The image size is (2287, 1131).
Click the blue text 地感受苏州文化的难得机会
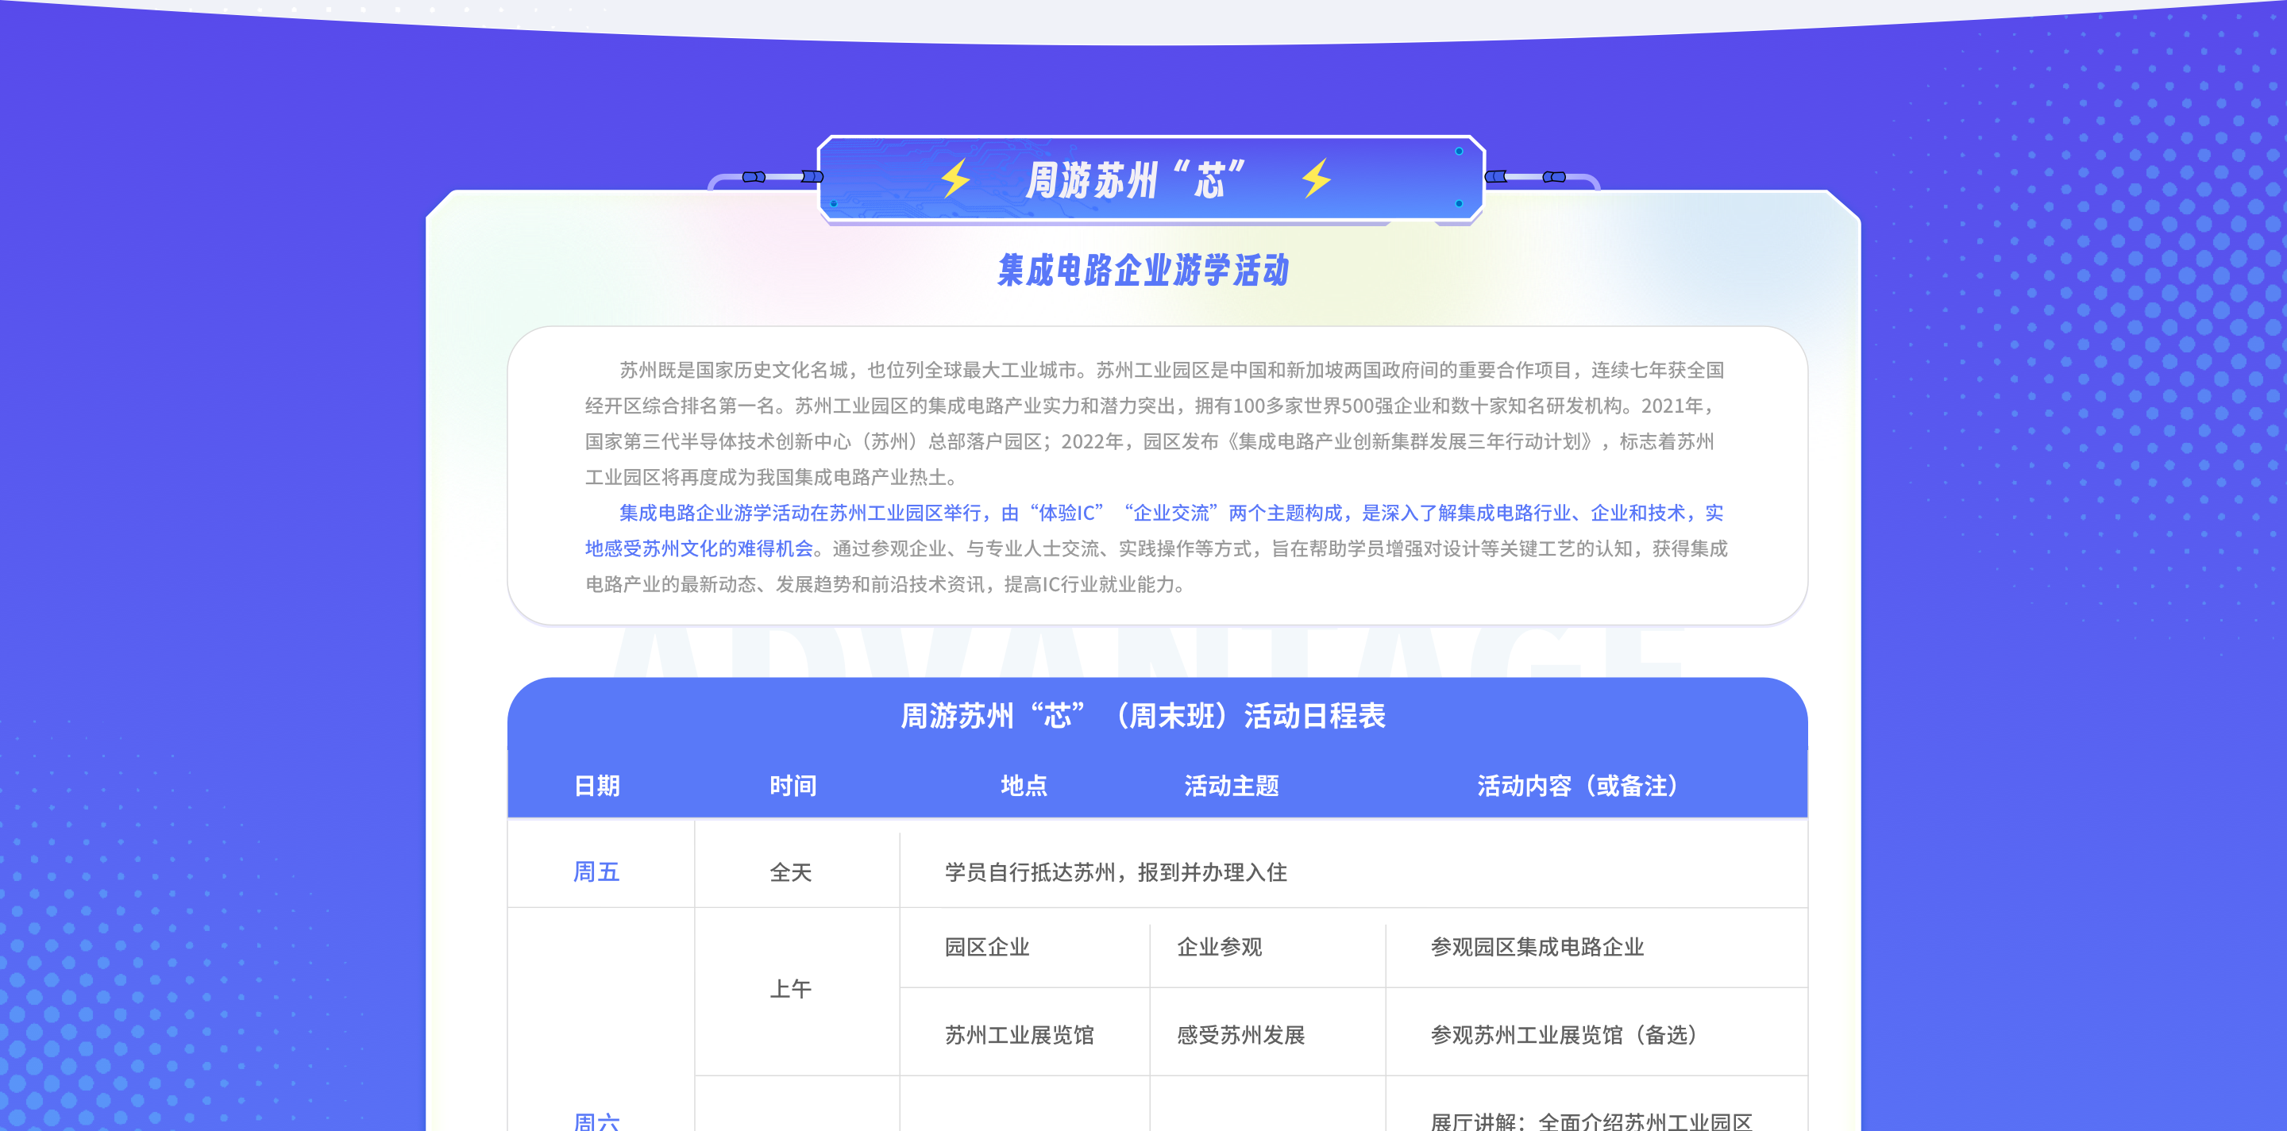700,548
